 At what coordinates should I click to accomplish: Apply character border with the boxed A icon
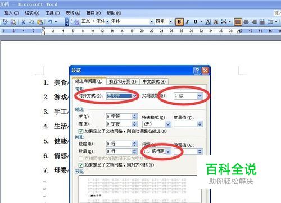pos(207,22)
